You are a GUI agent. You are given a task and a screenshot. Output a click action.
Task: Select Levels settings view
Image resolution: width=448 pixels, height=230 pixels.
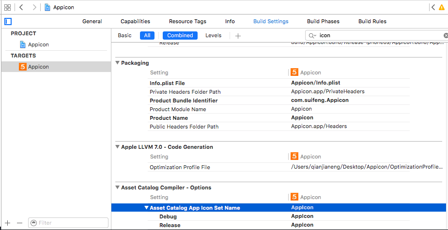tap(214, 35)
